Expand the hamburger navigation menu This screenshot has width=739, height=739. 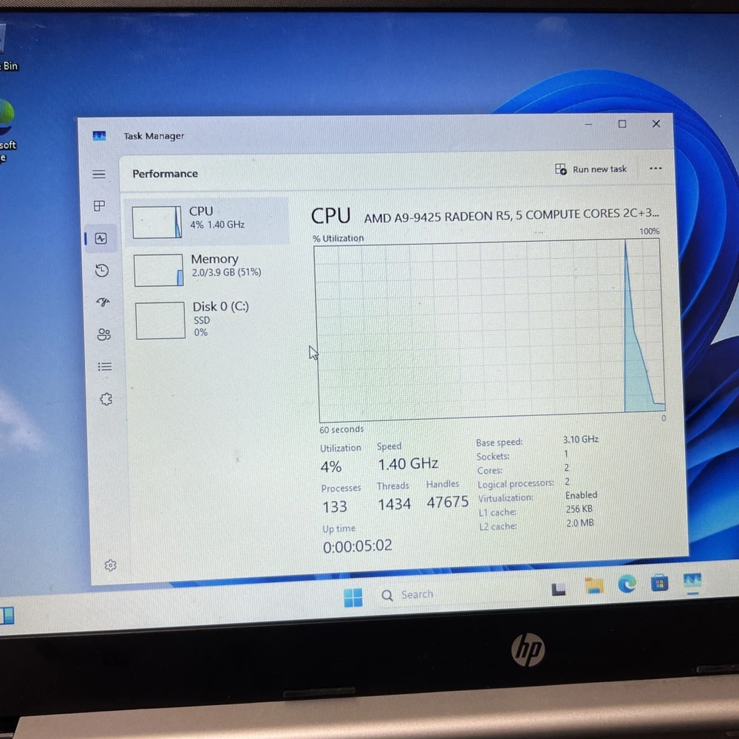coord(99,174)
